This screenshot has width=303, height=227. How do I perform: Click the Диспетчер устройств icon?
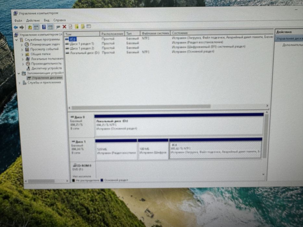[28, 68]
